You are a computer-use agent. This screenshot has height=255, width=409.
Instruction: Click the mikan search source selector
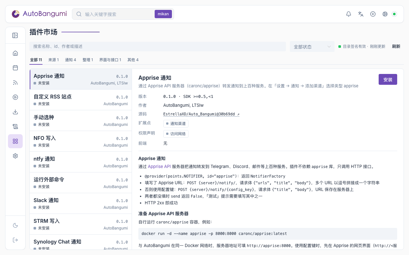(x=163, y=14)
